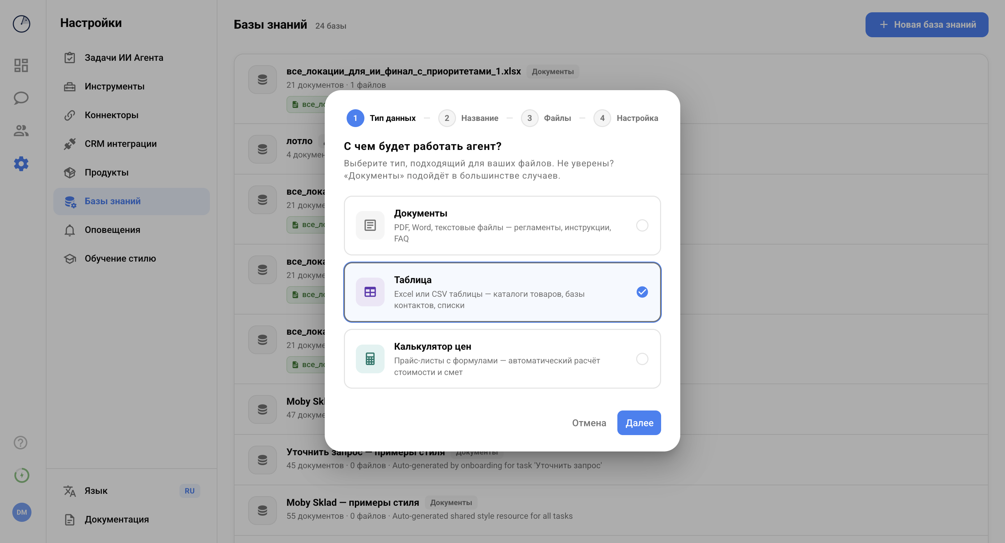Click the clock logo icon at top left

22,24
